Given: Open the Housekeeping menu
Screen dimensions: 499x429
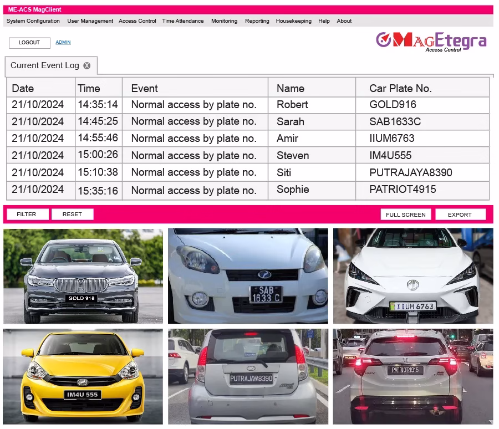Looking at the screenshot, I should [x=294, y=21].
